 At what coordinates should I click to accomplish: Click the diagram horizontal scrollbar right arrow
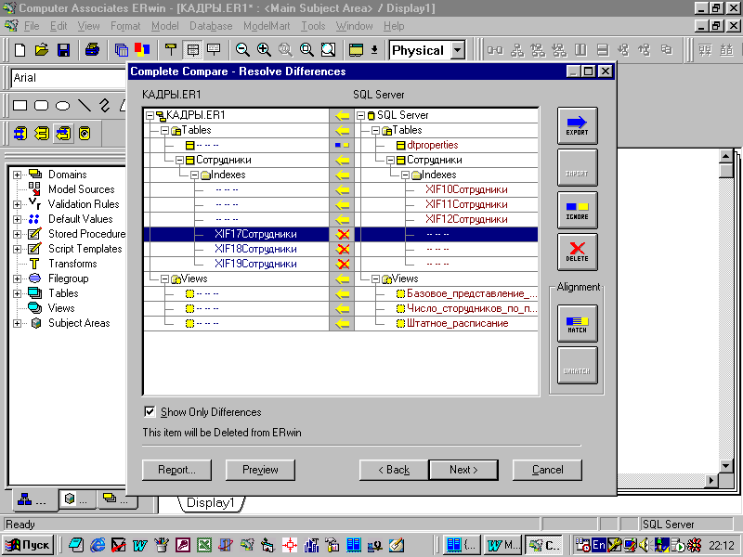click(711, 480)
